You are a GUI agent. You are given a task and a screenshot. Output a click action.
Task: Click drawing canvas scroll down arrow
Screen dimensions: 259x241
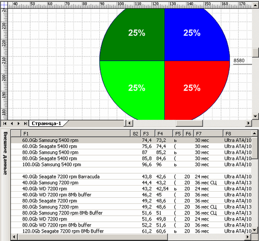(255, 117)
